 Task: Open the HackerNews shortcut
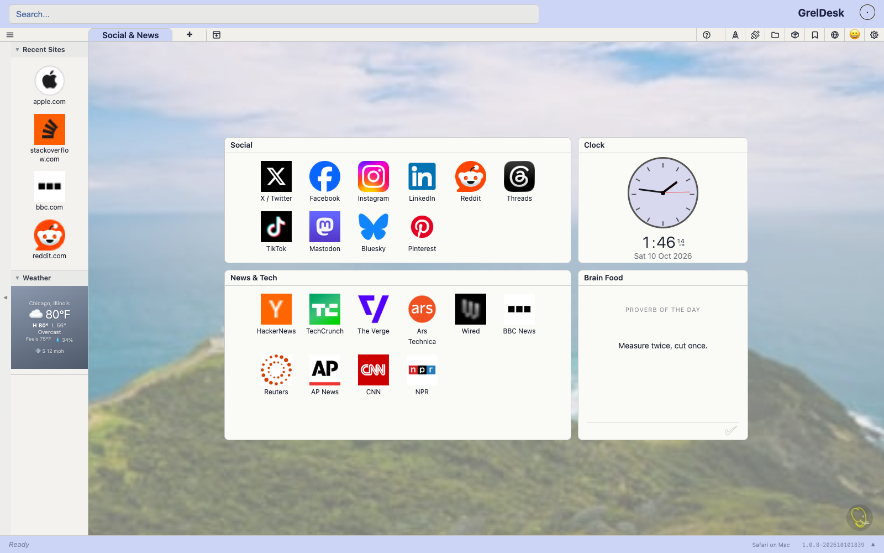(276, 315)
